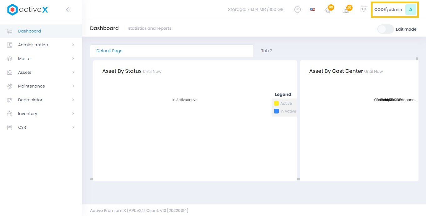Select the Dashboard icon in the sidebar

point(9,31)
